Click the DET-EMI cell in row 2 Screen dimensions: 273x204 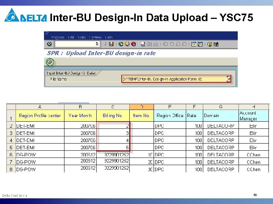pos(40,125)
